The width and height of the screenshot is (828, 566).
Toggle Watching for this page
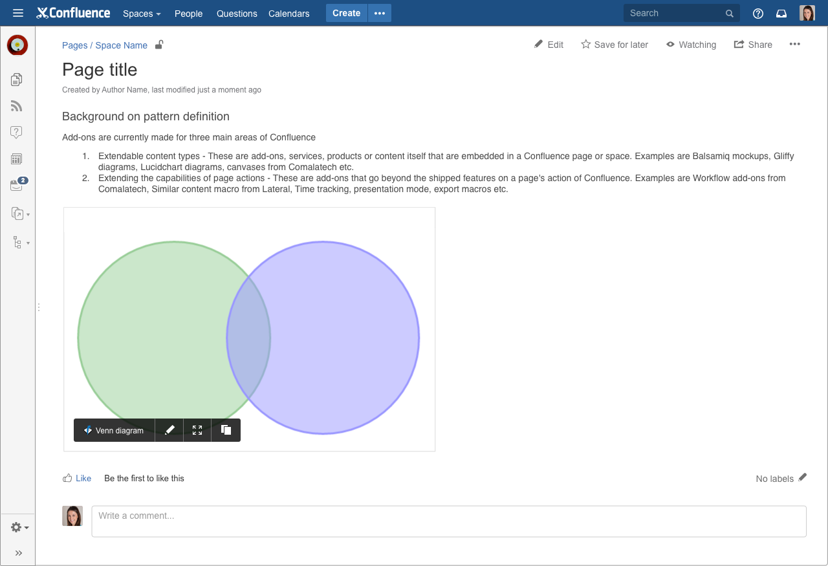point(691,45)
